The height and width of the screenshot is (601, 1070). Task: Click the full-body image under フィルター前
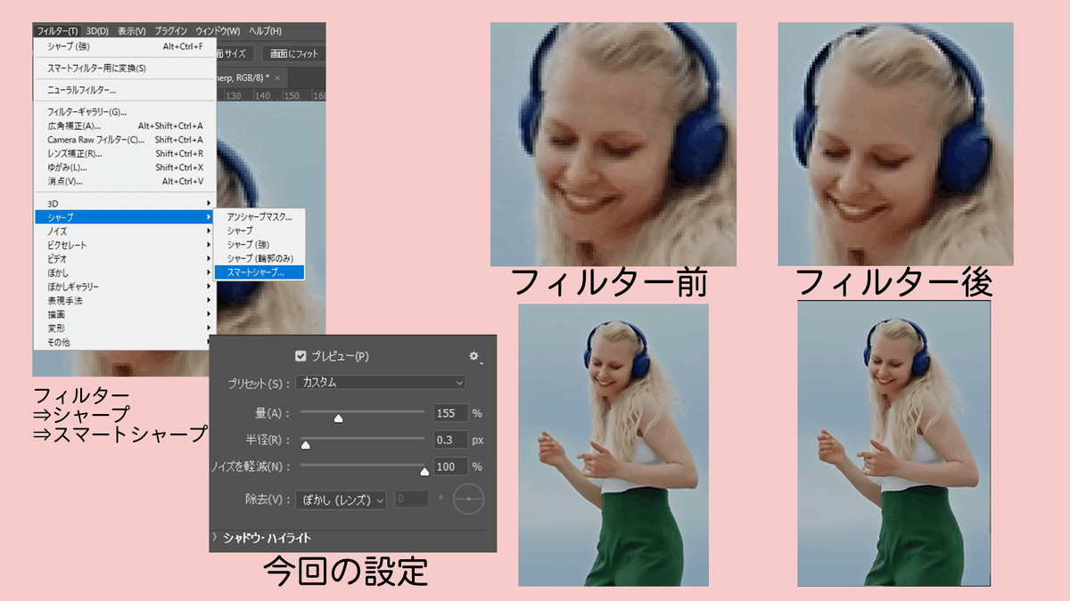613,445
